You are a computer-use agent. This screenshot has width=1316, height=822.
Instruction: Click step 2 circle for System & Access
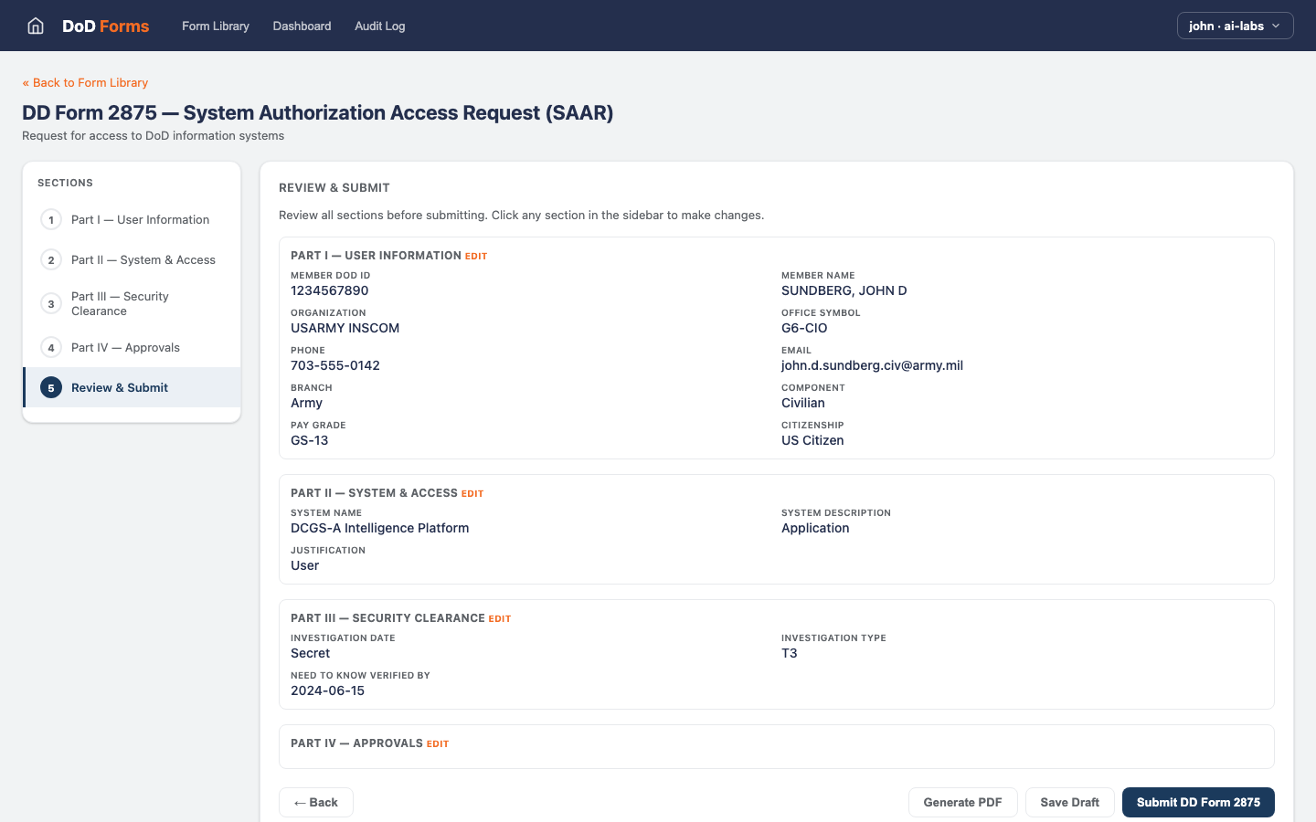(x=51, y=260)
